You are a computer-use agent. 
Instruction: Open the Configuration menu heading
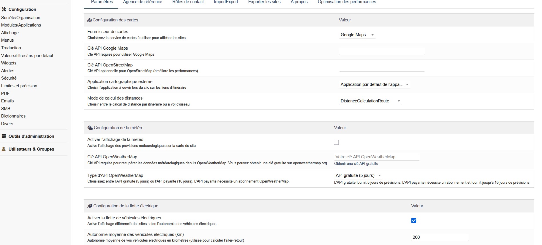pyautogui.click(x=22, y=9)
